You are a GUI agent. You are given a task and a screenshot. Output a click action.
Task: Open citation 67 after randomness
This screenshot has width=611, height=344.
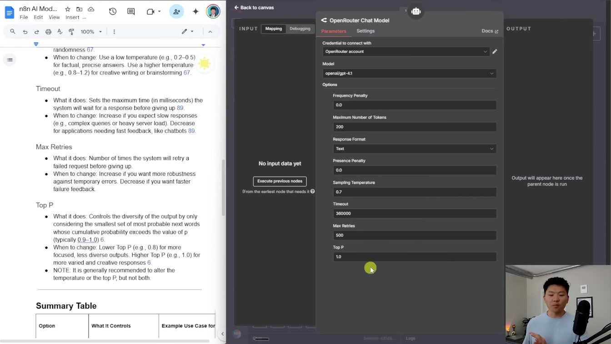click(x=90, y=50)
